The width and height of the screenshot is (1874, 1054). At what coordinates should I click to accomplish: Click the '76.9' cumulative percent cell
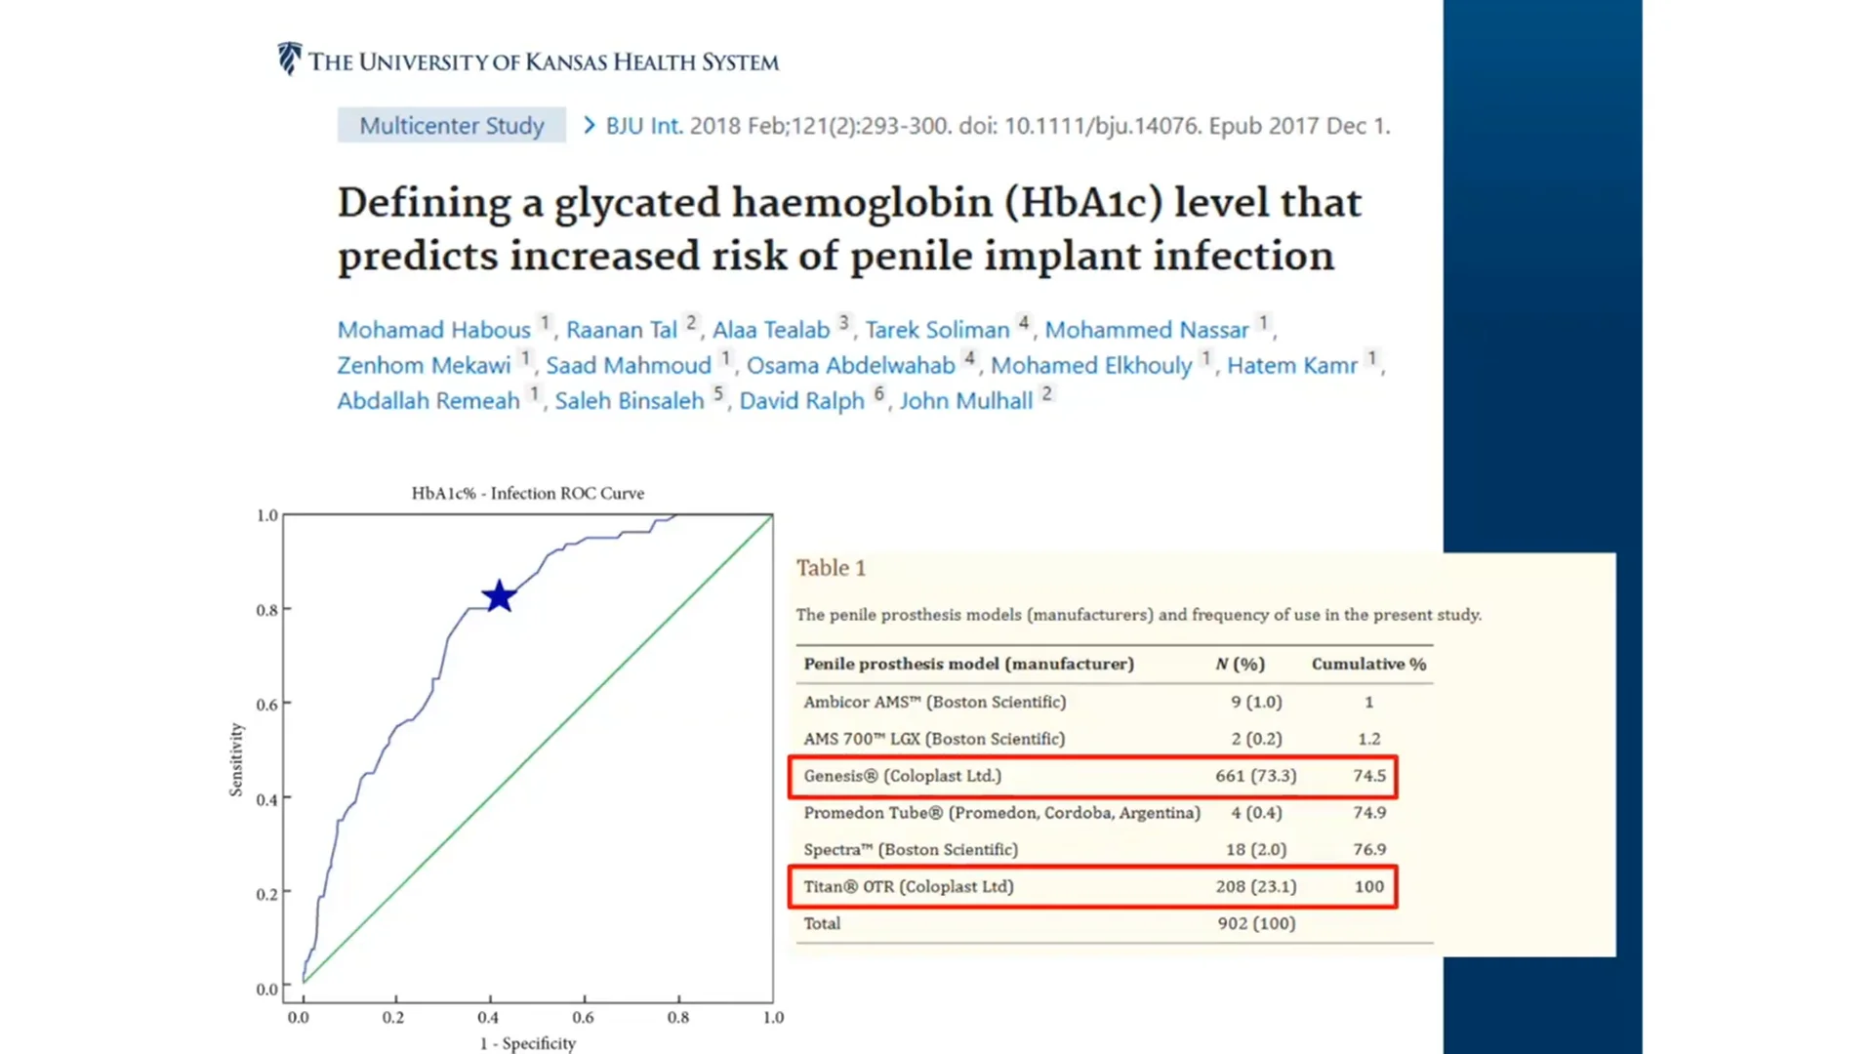point(1369,850)
